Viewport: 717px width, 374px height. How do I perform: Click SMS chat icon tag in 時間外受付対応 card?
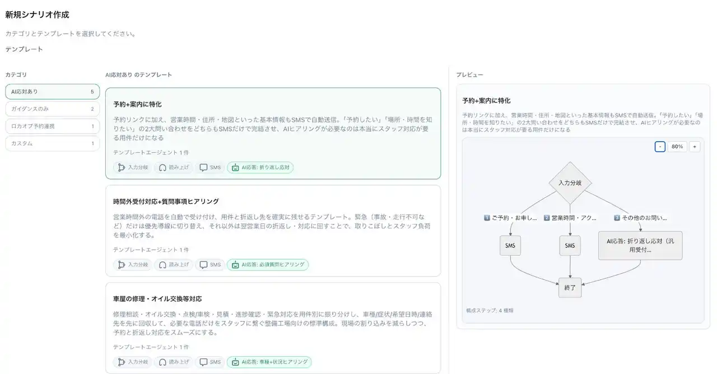pyautogui.click(x=210, y=265)
